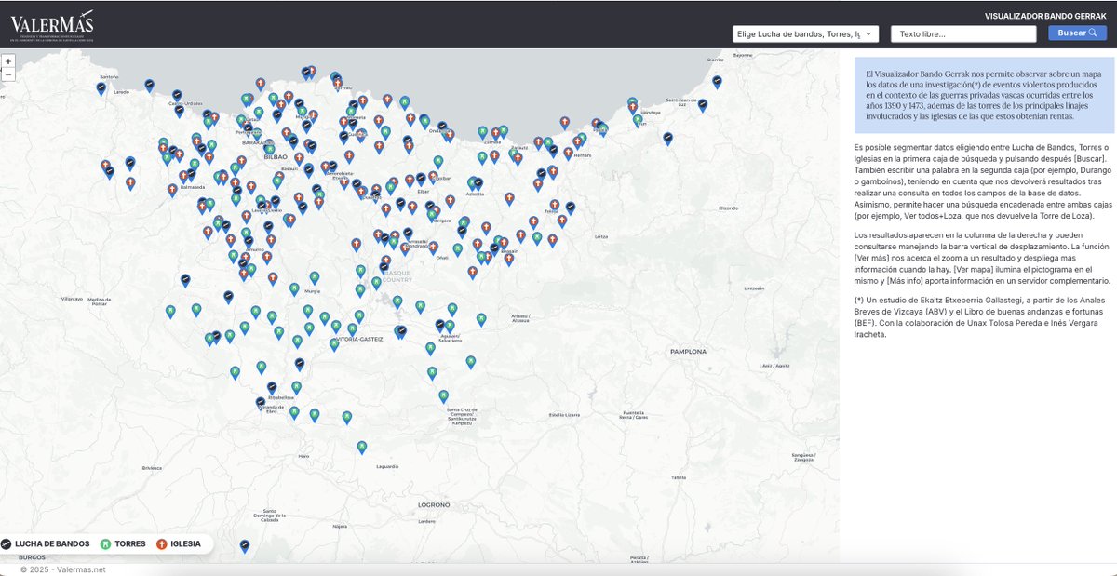Viewport: 1117px width, 576px height.
Task: Select the Lucha de Bandos marker above Castro-Urdiales
Action: coord(177,96)
